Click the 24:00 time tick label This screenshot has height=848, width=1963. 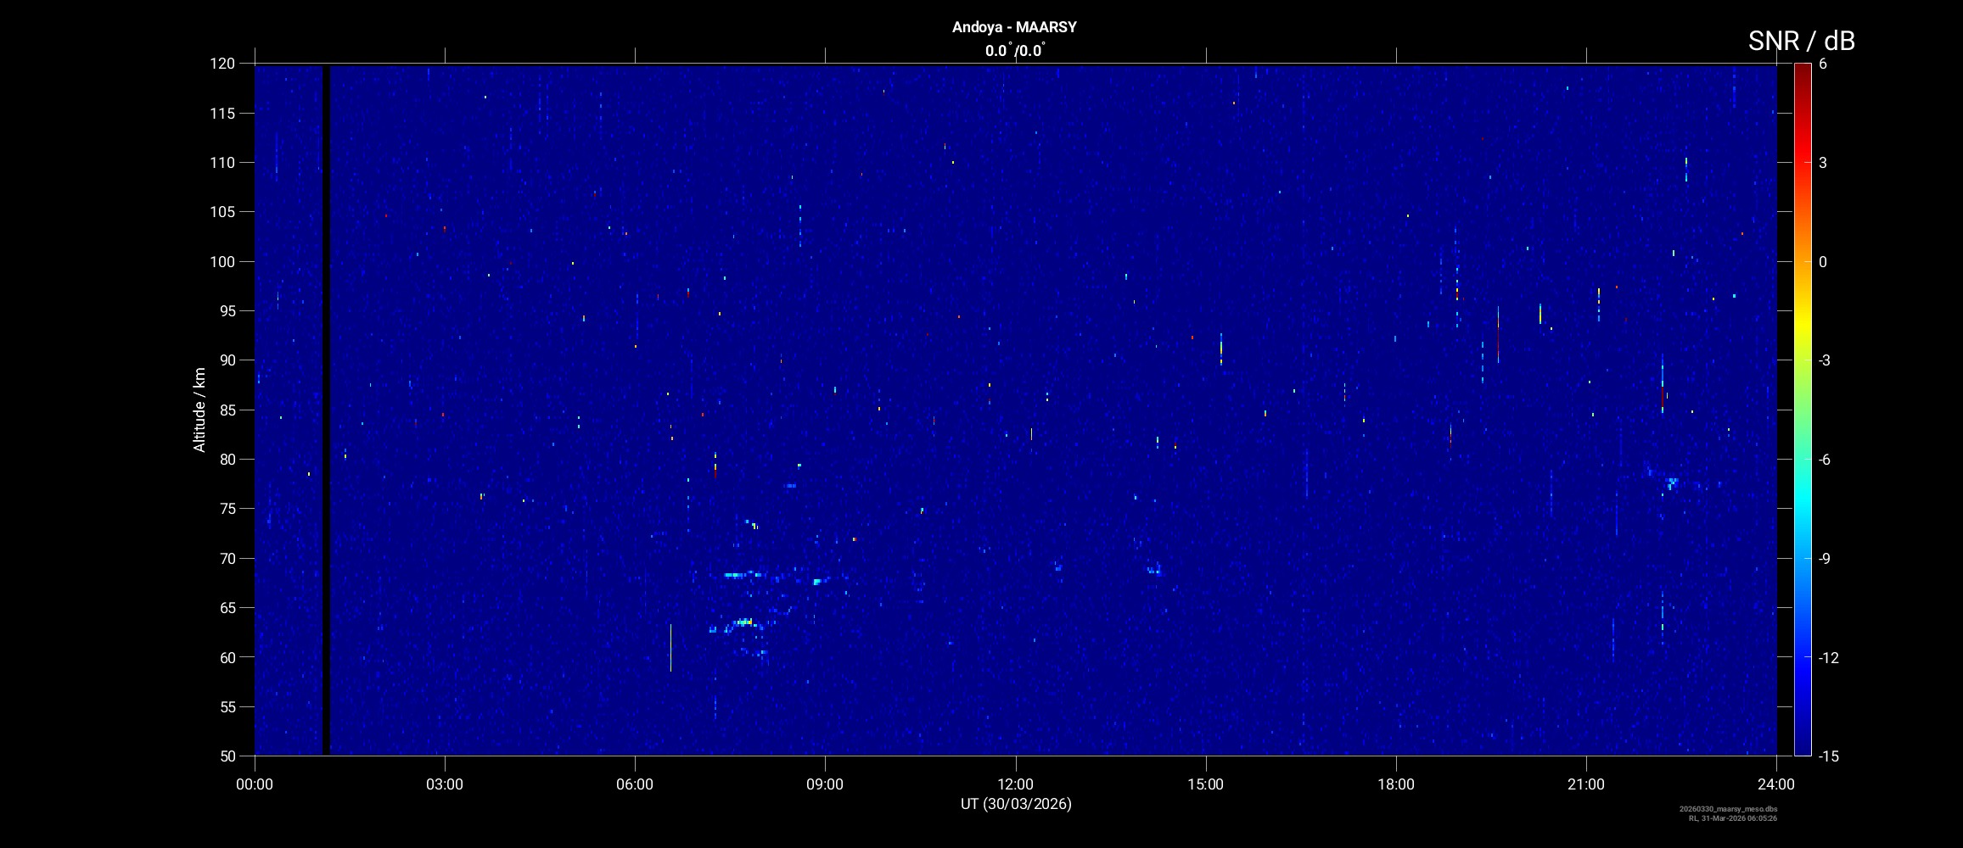click(1776, 784)
